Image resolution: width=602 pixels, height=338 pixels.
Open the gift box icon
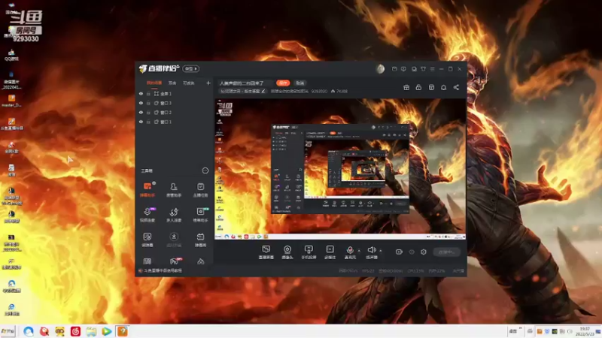[x=406, y=87]
